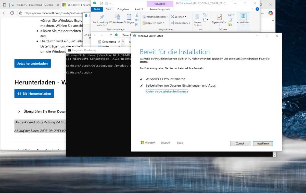Click the Verwalten contextual tab header
306x193 pixels.
click(160, 4)
